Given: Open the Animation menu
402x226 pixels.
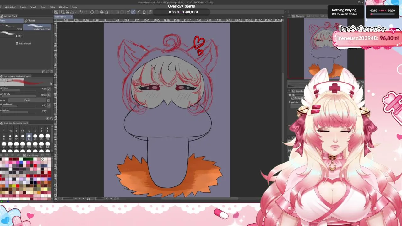Looking at the screenshot, I should pos(11,7).
